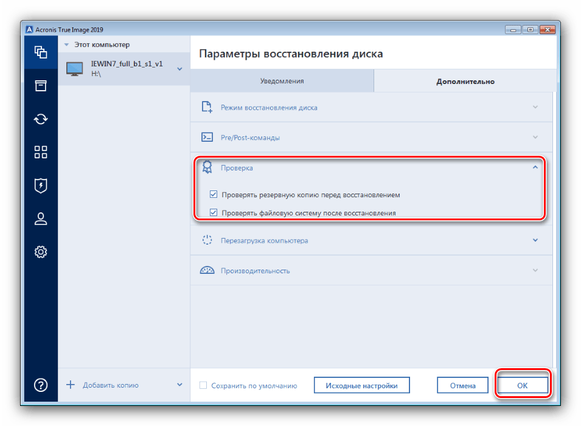Screen dimensions: 581x426
Task: Click the Отмена button
Action: point(462,385)
